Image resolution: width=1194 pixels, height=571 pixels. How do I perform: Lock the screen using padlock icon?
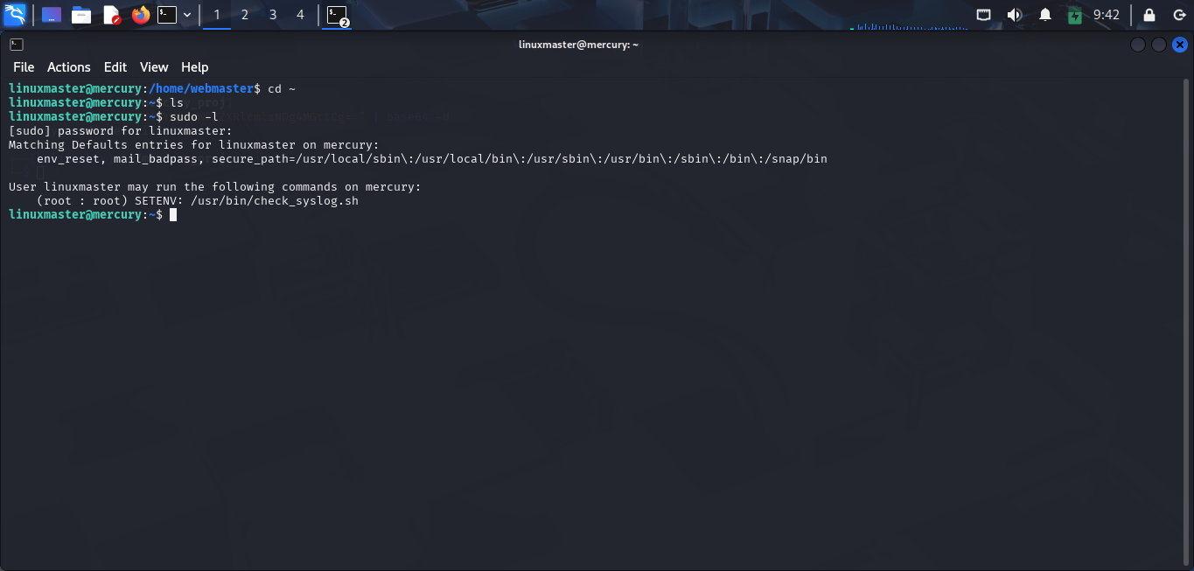[1149, 15]
